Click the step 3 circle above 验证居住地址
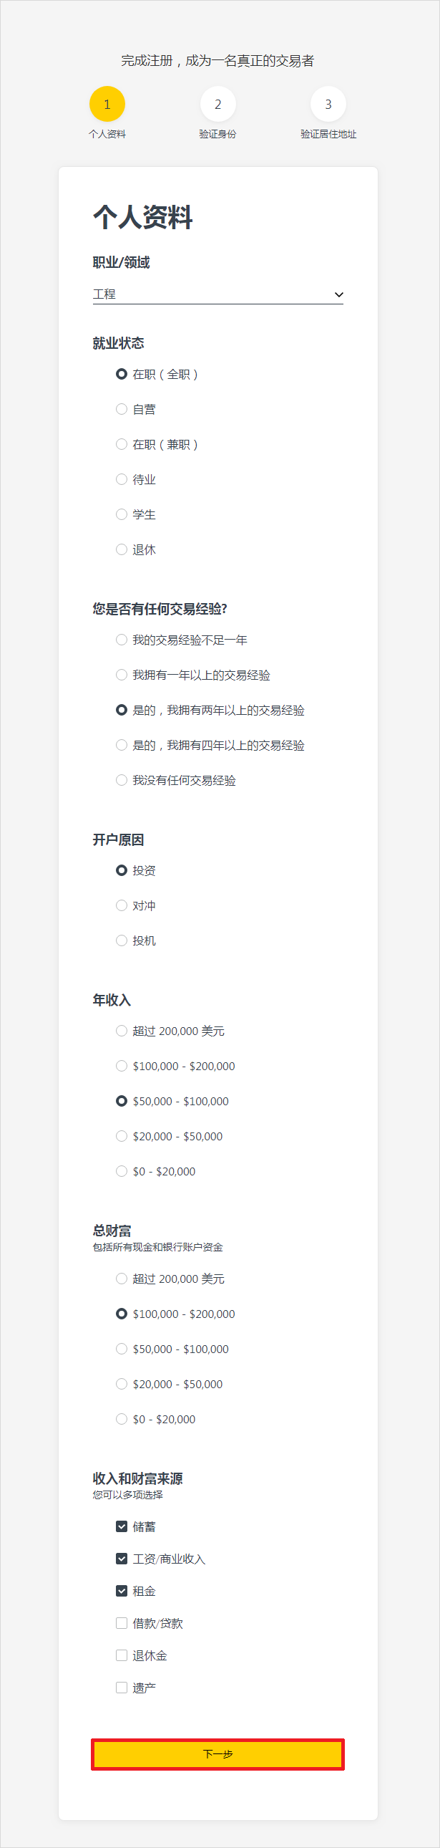 coord(328,103)
